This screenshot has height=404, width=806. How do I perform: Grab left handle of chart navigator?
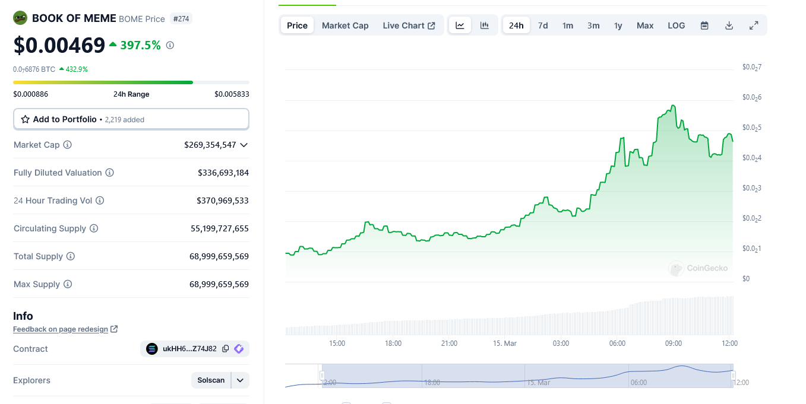322,376
